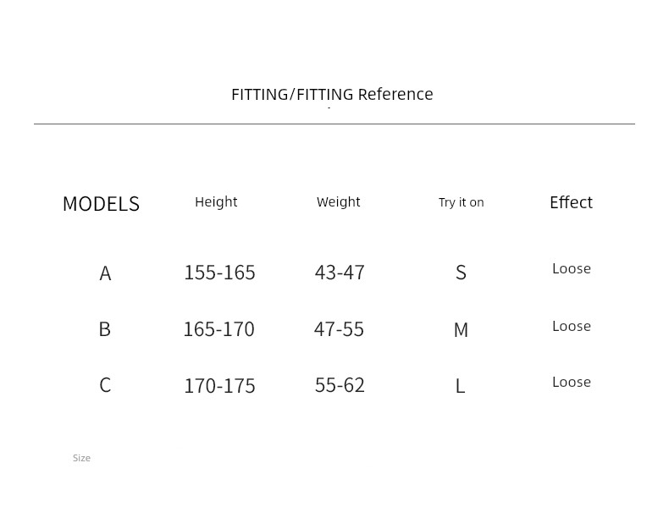Select the MODELS column header

(x=101, y=204)
